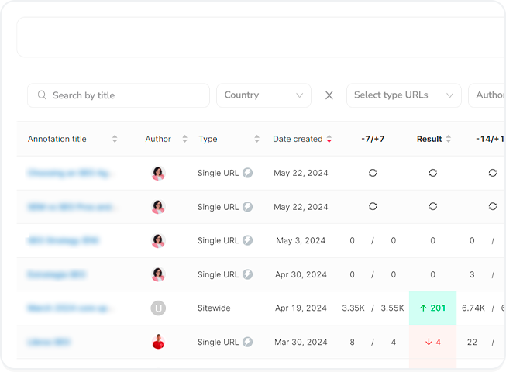Image resolution: width=506 pixels, height=372 pixels.
Task: Open the Country dropdown filter
Action: [x=263, y=95]
